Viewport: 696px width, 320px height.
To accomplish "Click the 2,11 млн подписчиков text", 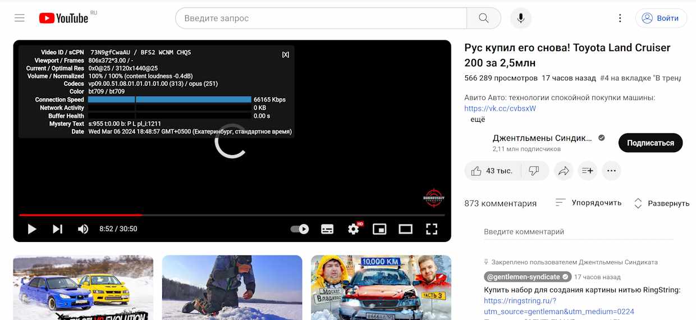I will point(526,149).
